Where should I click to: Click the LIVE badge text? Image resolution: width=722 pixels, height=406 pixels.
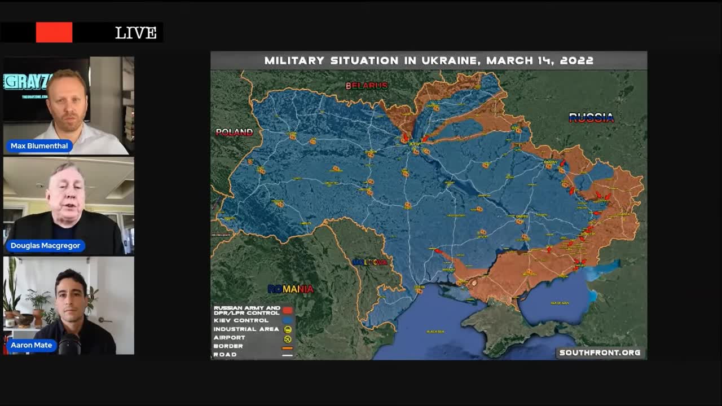(136, 33)
